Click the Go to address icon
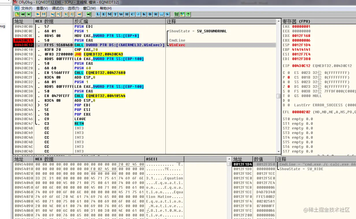Viewport: 356px width, 219px height. click(89, 14)
